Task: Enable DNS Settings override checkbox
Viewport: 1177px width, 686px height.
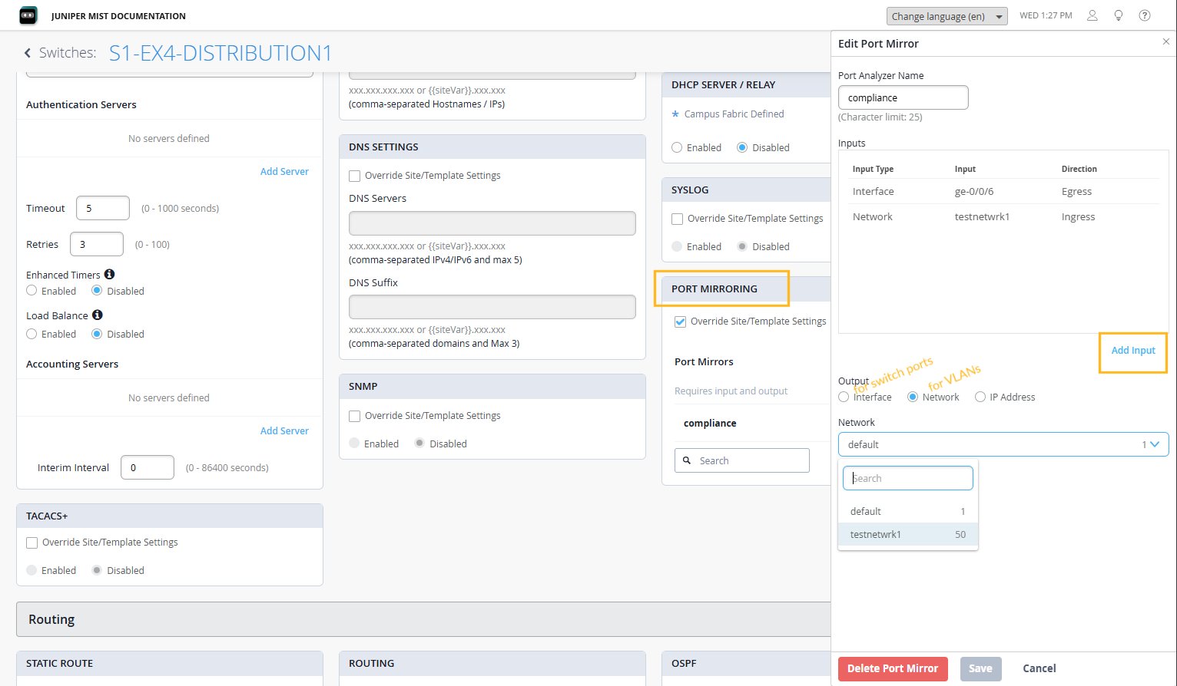Action: [355, 176]
